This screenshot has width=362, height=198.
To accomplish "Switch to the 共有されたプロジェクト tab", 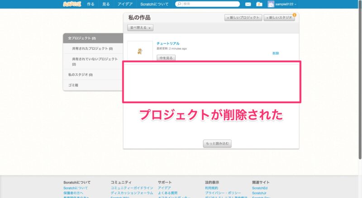I will point(92,48).
